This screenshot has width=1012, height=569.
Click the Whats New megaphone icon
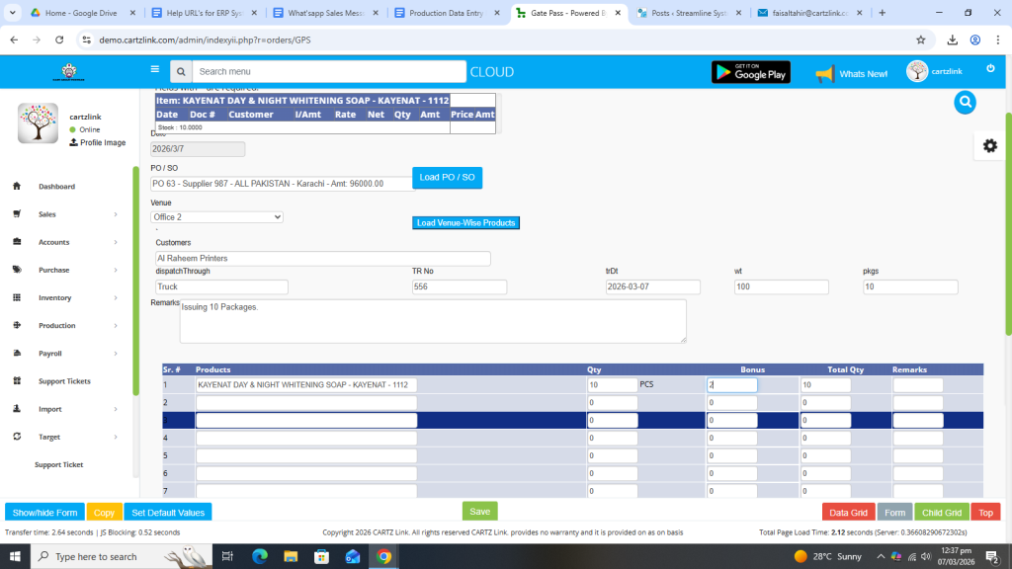(x=824, y=73)
